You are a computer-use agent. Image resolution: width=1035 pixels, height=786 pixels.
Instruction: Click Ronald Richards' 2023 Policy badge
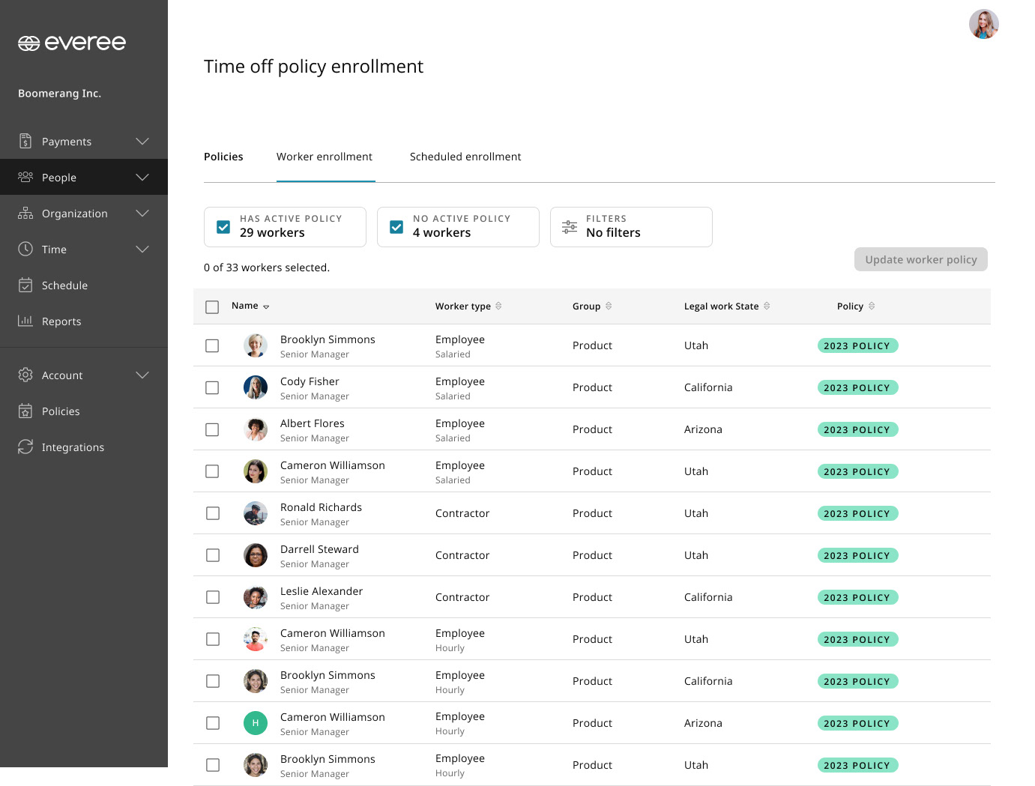pyautogui.click(x=857, y=513)
